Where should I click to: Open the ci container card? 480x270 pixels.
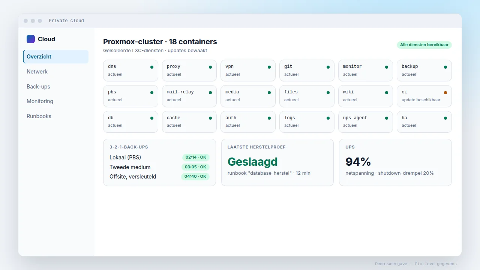coord(424,96)
